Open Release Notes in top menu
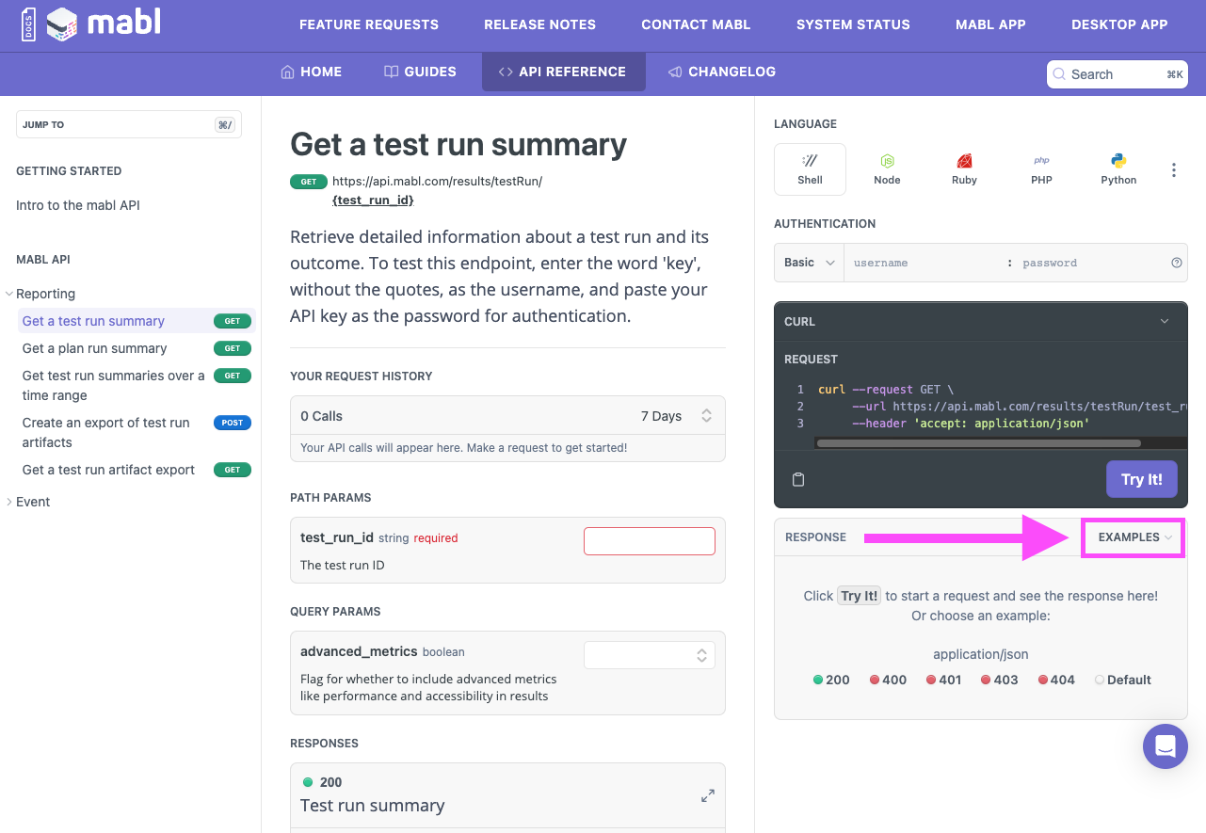Screen dimensions: 1206x833 [x=540, y=24]
